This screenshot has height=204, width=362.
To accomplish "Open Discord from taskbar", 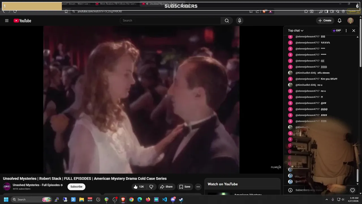I will [173, 199].
